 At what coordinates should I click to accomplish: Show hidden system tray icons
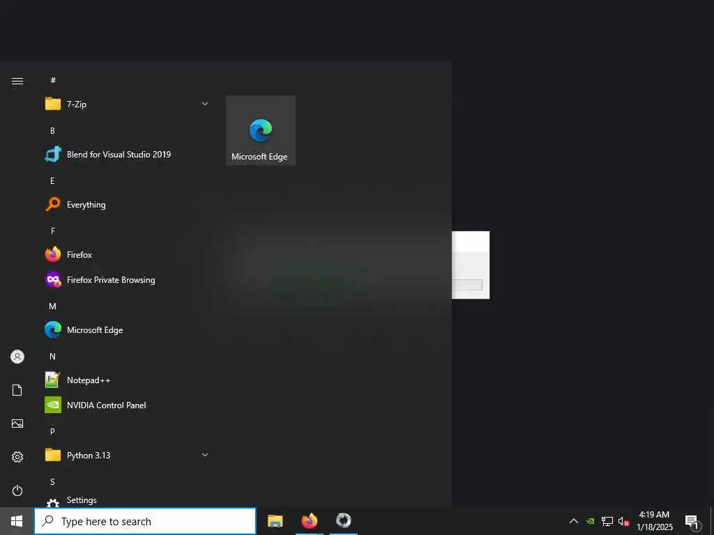pos(574,521)
